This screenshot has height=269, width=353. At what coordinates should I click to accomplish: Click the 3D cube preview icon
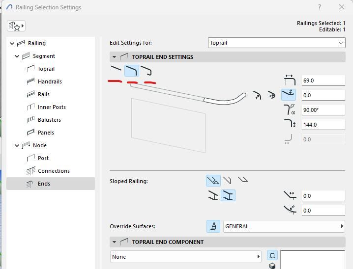[272, 266]
